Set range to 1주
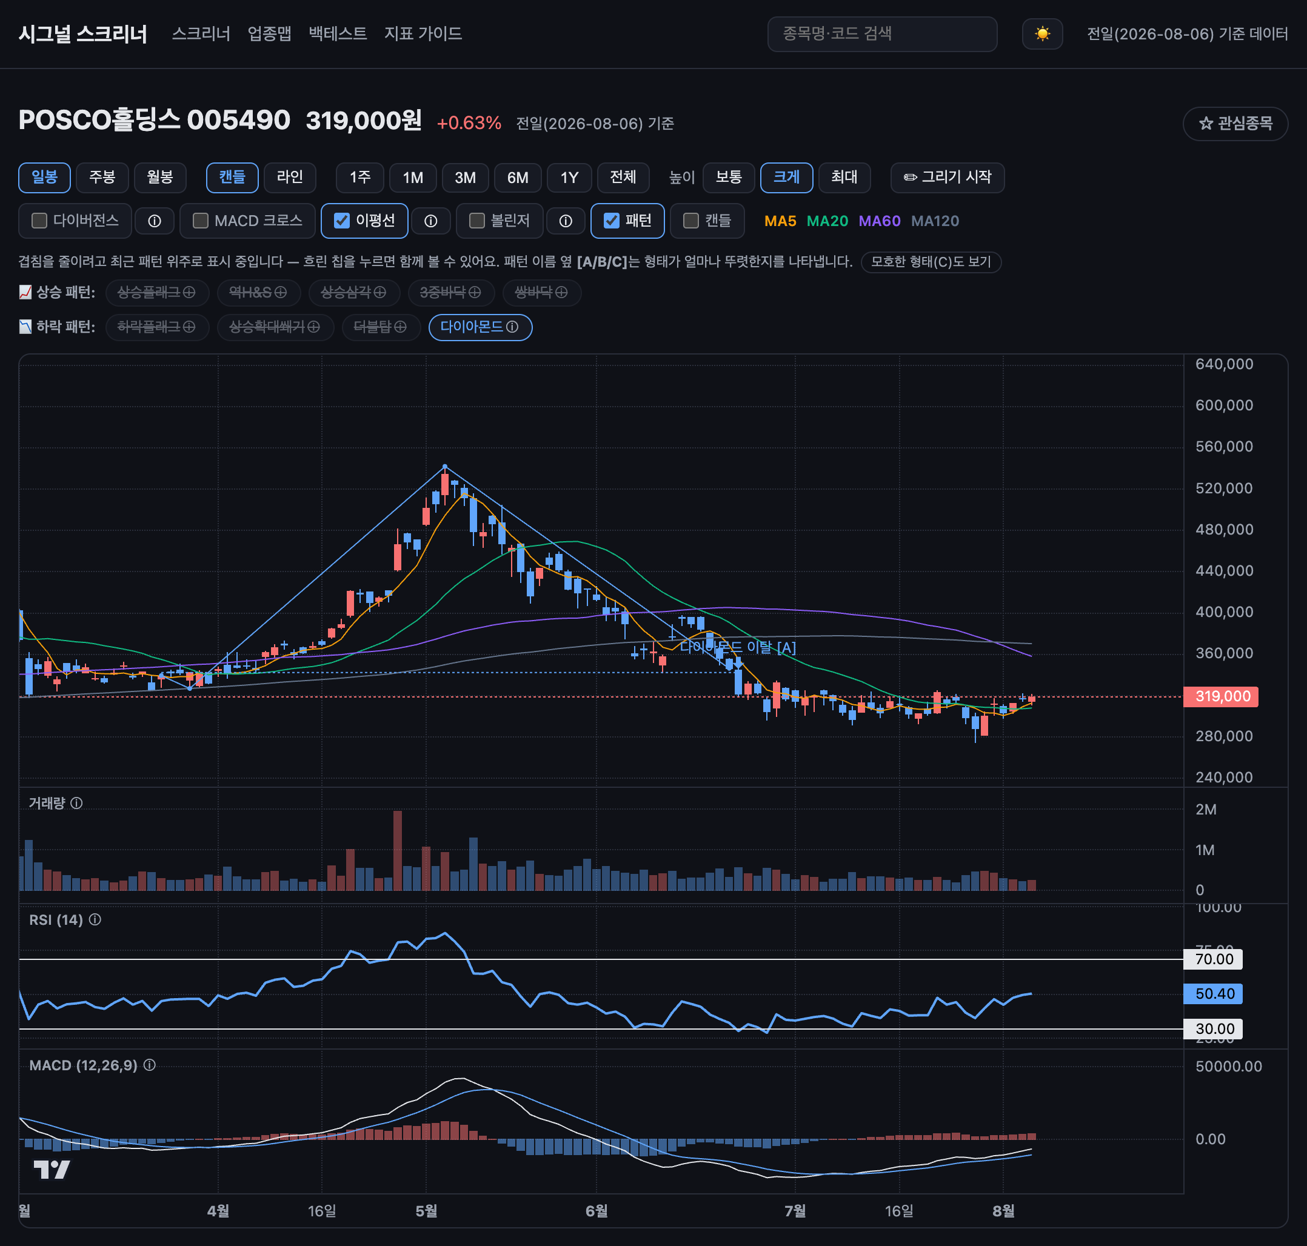Screen dimensions: 1307x1246 pyautogui.click(x=360, y=178)
